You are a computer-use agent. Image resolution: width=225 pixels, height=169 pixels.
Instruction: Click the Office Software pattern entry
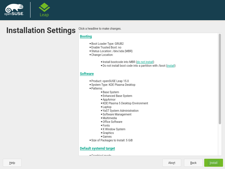[x=112, y=122]
